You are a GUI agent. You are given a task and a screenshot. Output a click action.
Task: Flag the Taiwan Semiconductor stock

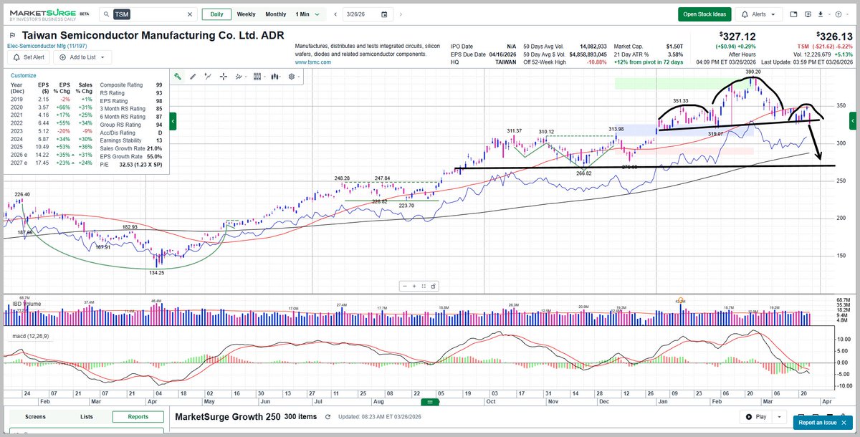click(x=12, y=34)
